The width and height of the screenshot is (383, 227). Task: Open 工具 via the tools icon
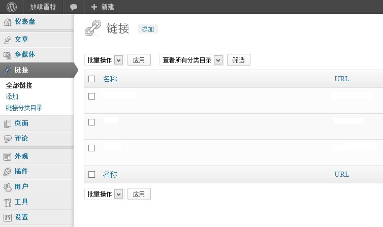(7, 202)
